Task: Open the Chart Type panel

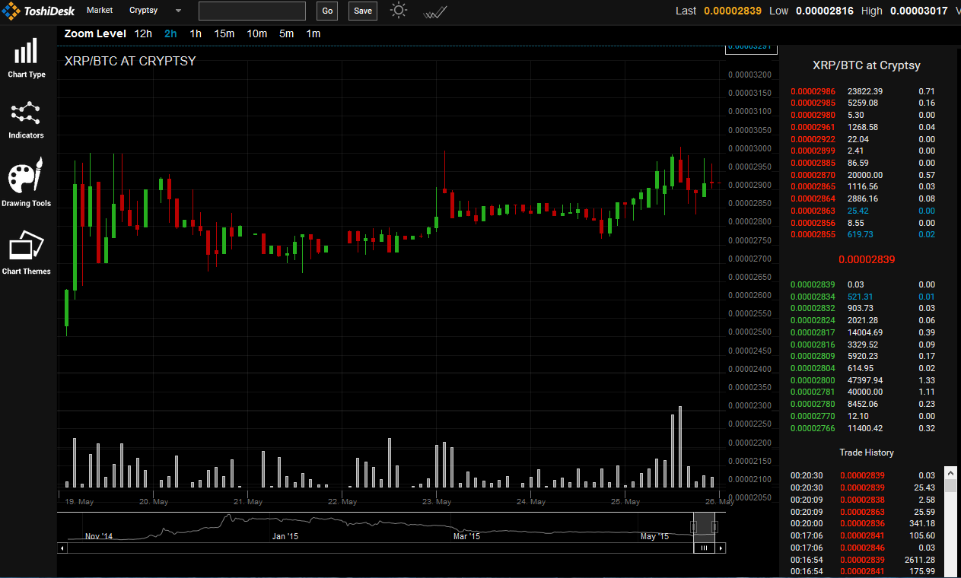Action: [x=27, y=58]
